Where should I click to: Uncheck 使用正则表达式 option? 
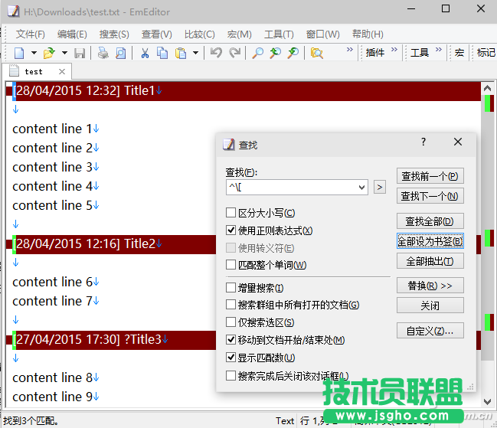click(231, 230)
